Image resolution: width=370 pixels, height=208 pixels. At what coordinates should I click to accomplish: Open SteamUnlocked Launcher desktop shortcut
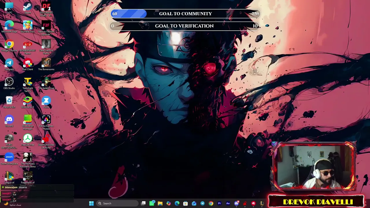(x=46, y=142)
